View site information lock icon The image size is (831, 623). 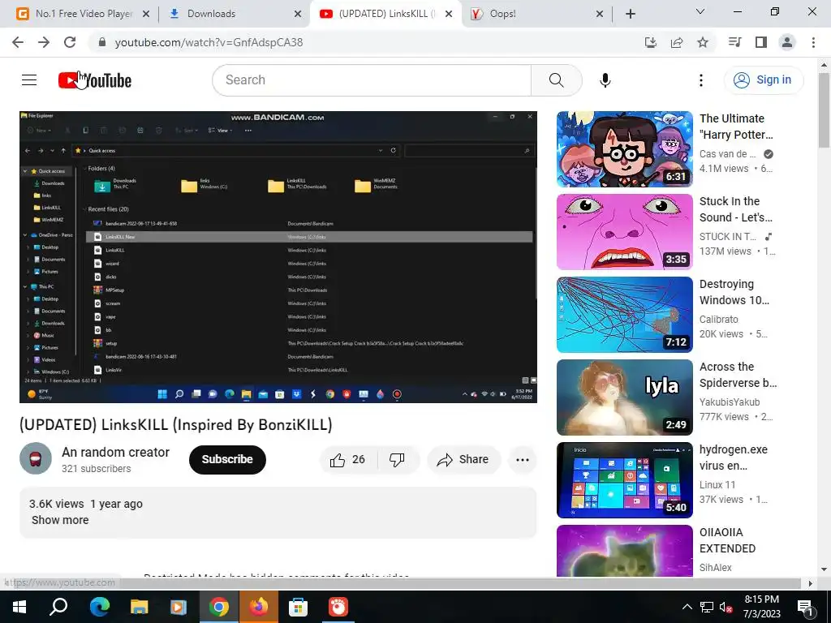[x=102, y=42]
